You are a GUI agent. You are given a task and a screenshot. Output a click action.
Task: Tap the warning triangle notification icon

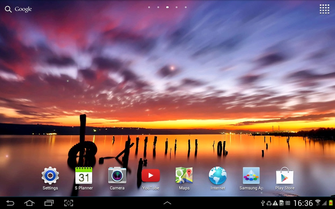[275, 203]
